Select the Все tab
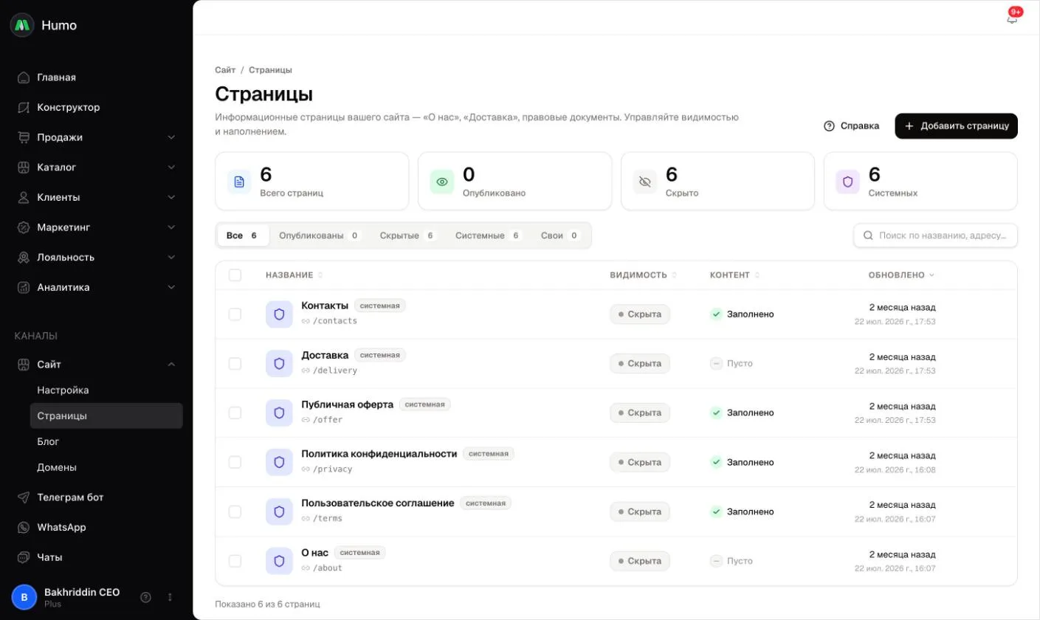1040x620 pixels. [x=243, y=235]
